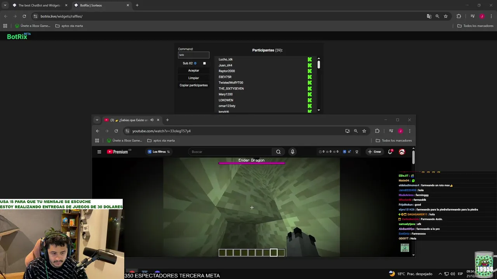
Task: Open YouTube hamburger guide menu
Action: 99,152
